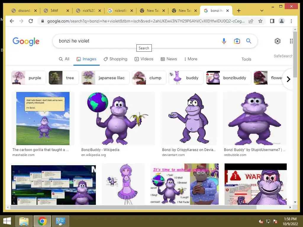303x227 pixels.
Task: Select the News search tab
Action: click(169, 59)
